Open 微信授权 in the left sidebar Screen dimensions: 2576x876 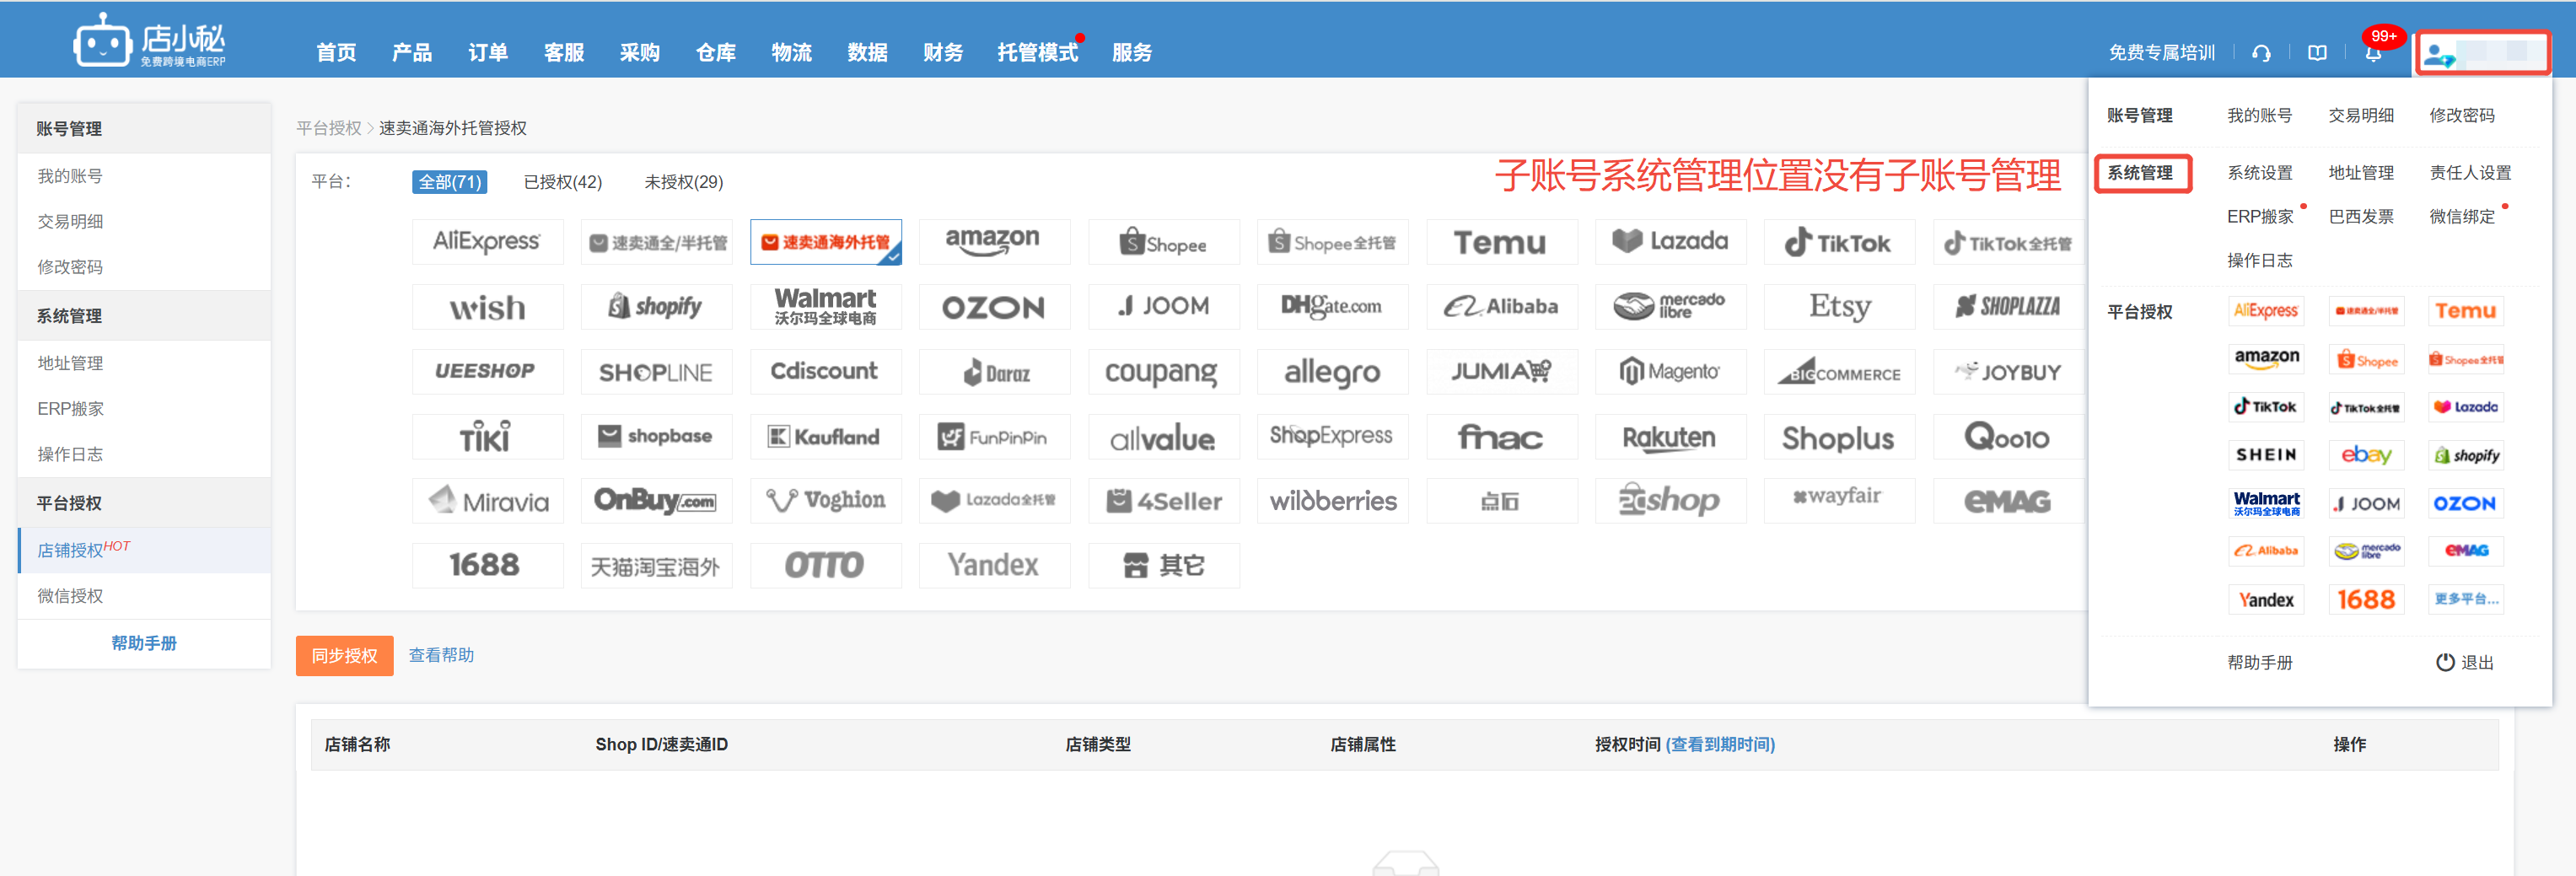[70, 596]
